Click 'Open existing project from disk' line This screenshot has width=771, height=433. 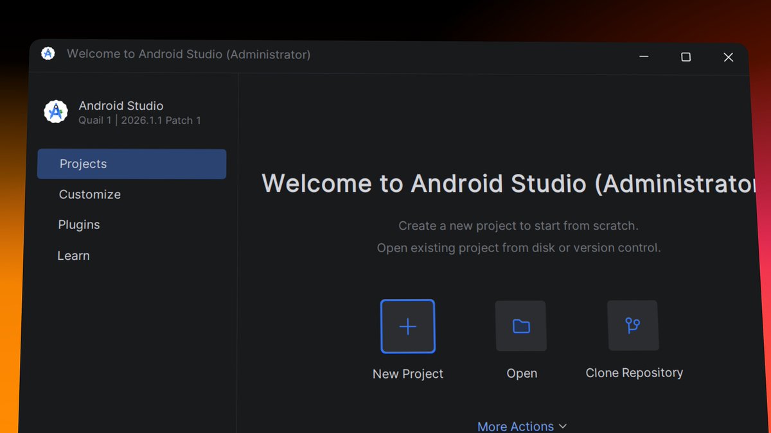[x=518, y=248]
